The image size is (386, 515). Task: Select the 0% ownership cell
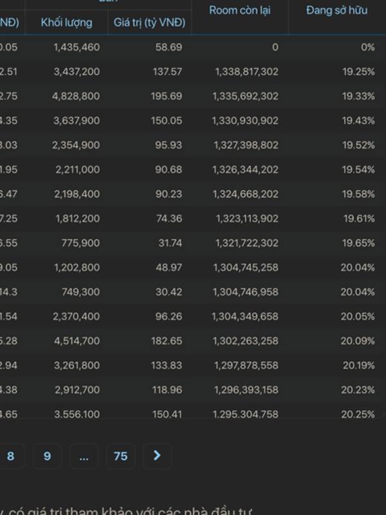click(367, 47)
